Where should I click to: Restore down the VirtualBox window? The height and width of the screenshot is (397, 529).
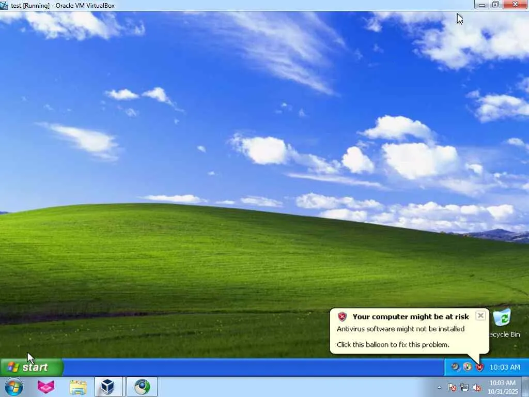point(495,5)
